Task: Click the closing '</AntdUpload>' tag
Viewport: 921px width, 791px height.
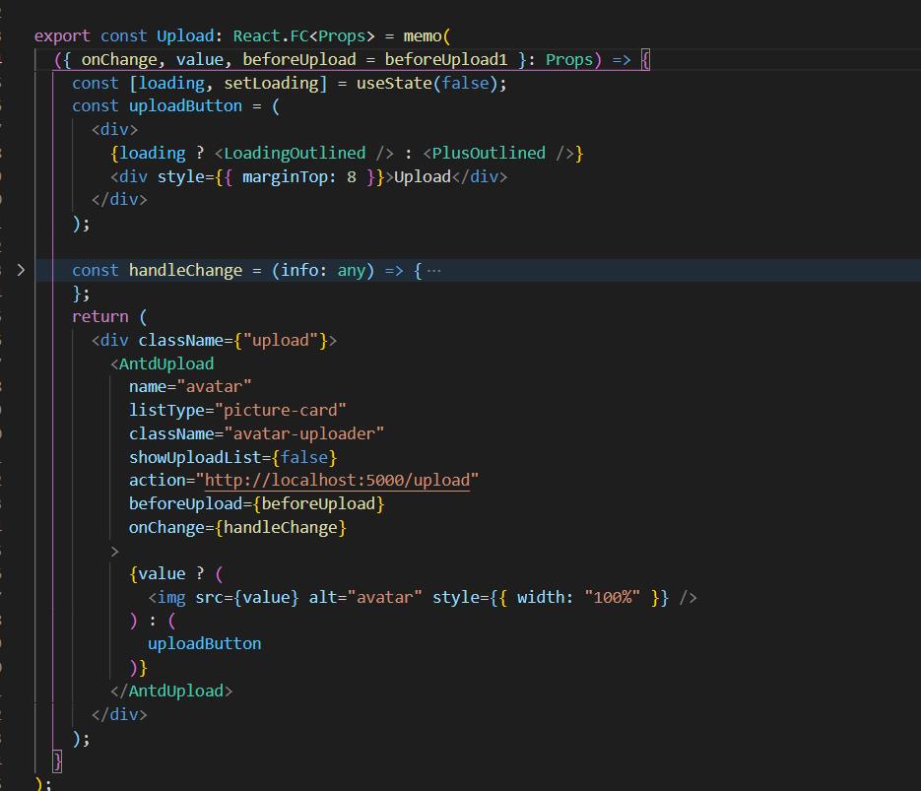Action: pos(171,691)
